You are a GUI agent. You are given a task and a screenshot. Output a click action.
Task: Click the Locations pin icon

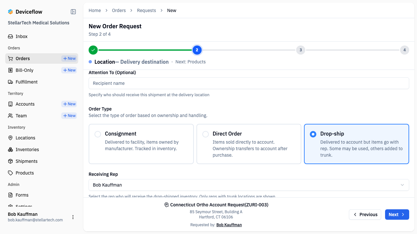[10, 138]
